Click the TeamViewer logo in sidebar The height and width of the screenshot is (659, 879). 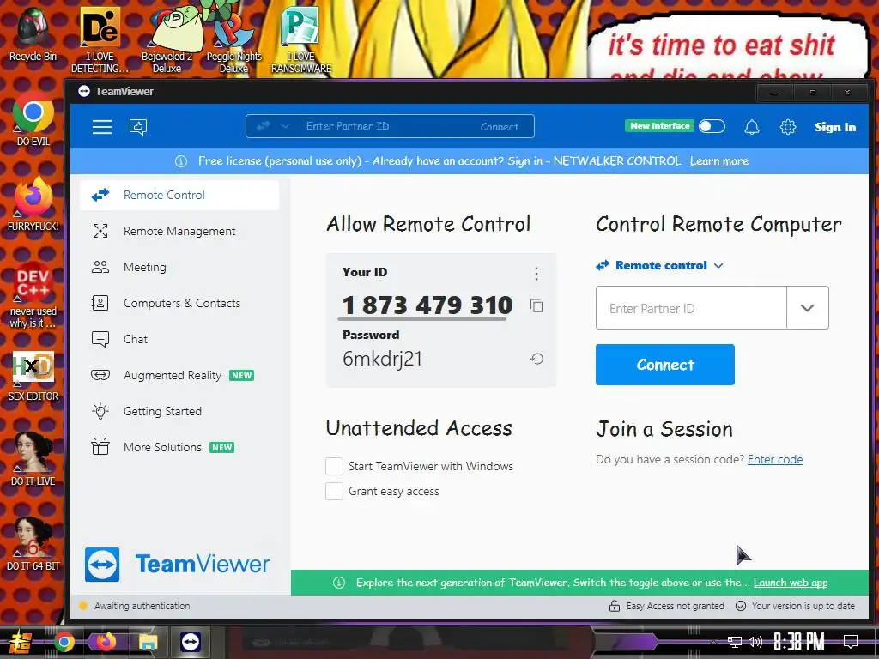[177, 565]
